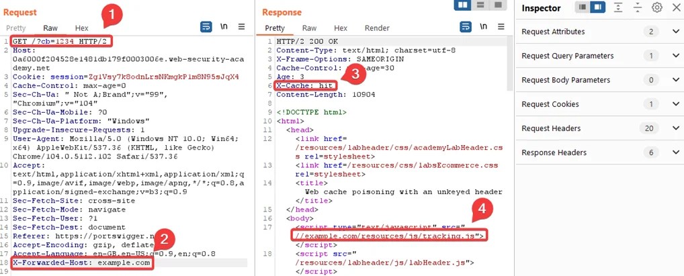Open Inspector settings gear
This screenshot has width=684, height=276.
657,7
